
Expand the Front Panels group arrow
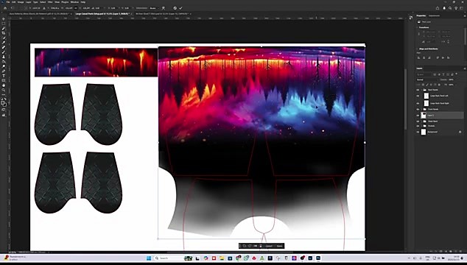pyautogui.click(x=421, y=109)
